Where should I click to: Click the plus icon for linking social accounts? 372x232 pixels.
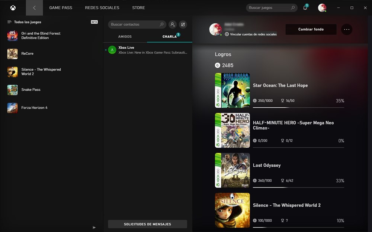pyautogui.click(x=227, y=34)
